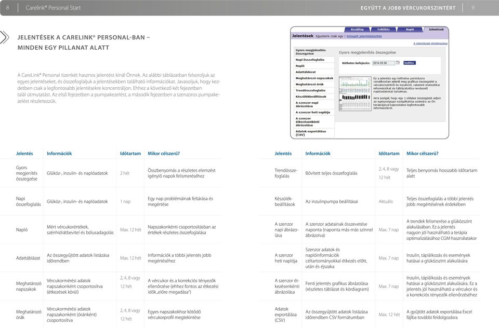Click 'Információk a többi jelentés jobb megértéséhez' cell

tap(179, 258)
